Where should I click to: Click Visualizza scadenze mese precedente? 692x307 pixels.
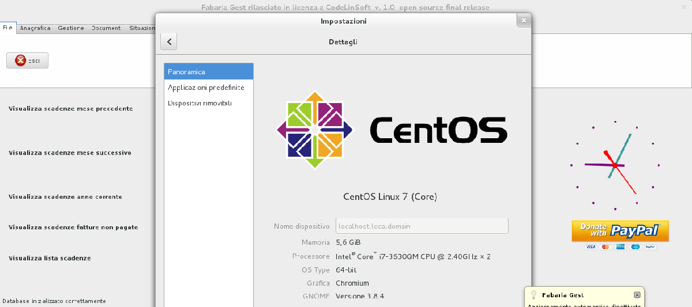[x=71, y=108]
